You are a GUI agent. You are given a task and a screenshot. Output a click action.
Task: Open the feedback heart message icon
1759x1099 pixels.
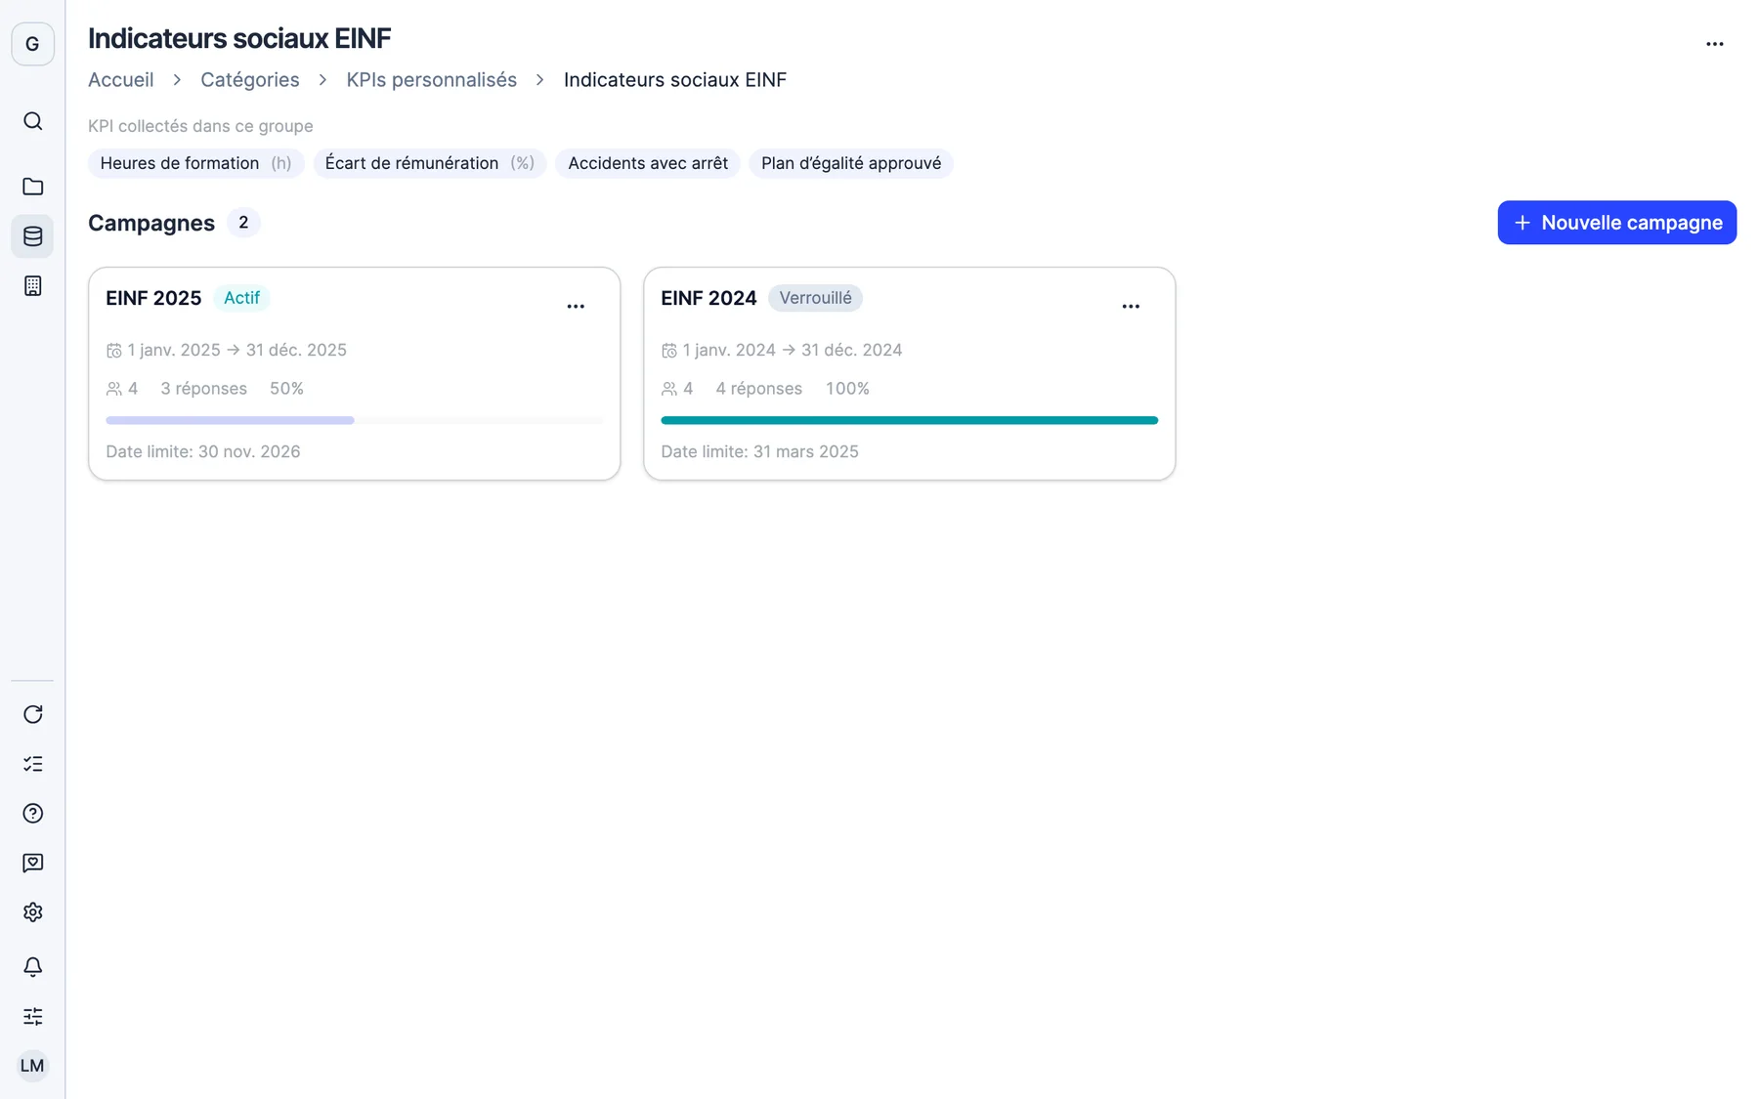(32, 863)
